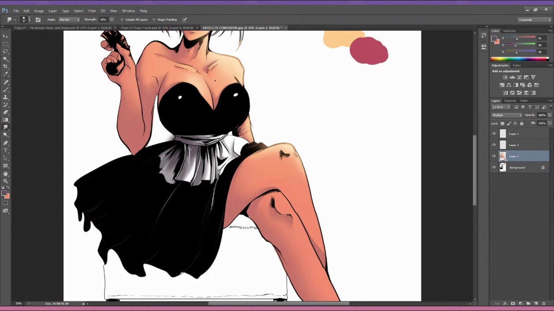Screen dimensions: 554x311
Task: Click the Brightness/Contrast adjustment icon
Action: pos(505,77)
